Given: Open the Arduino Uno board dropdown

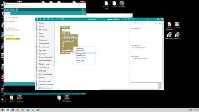Looking at the screenshot, I should 96,19.
